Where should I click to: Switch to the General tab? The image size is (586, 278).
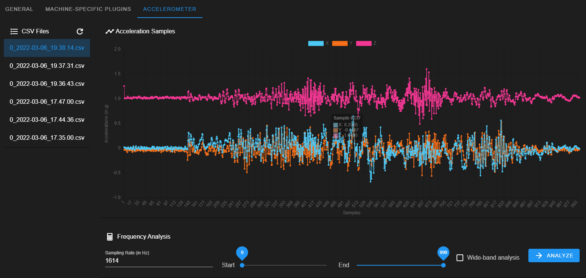coord(19,9)
